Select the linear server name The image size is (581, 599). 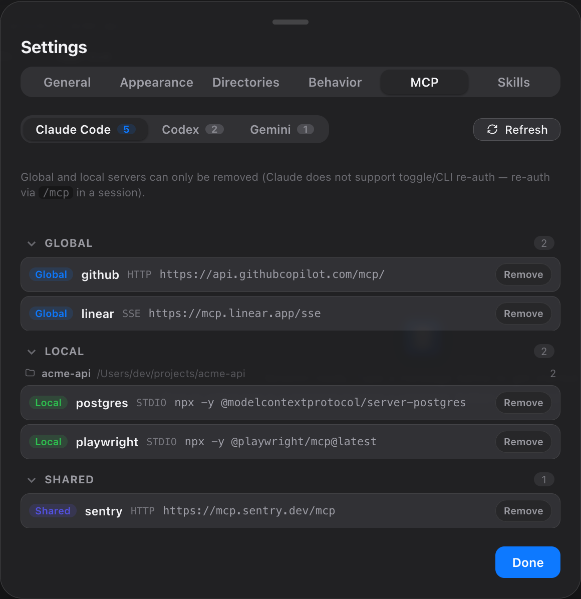(98, 314)
